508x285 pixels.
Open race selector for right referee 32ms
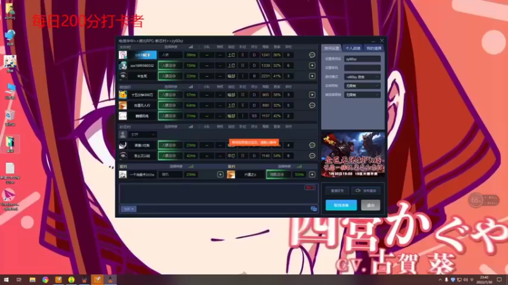(278, 175)
